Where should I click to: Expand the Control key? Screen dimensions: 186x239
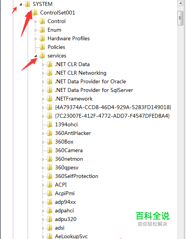coord(35,22)
